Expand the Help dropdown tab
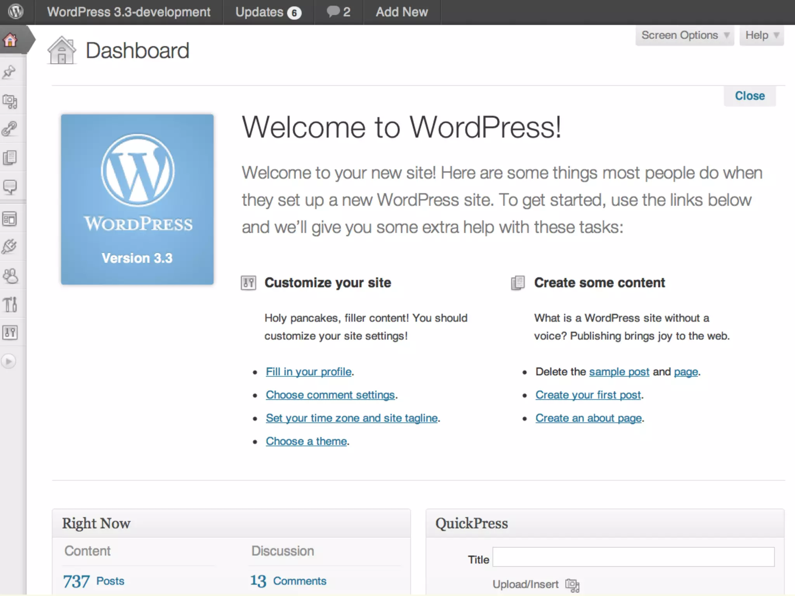The image size is (795, 596). [761, 35]
